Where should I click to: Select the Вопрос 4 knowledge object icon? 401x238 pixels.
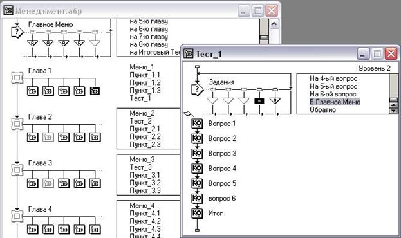click(197, 169)
